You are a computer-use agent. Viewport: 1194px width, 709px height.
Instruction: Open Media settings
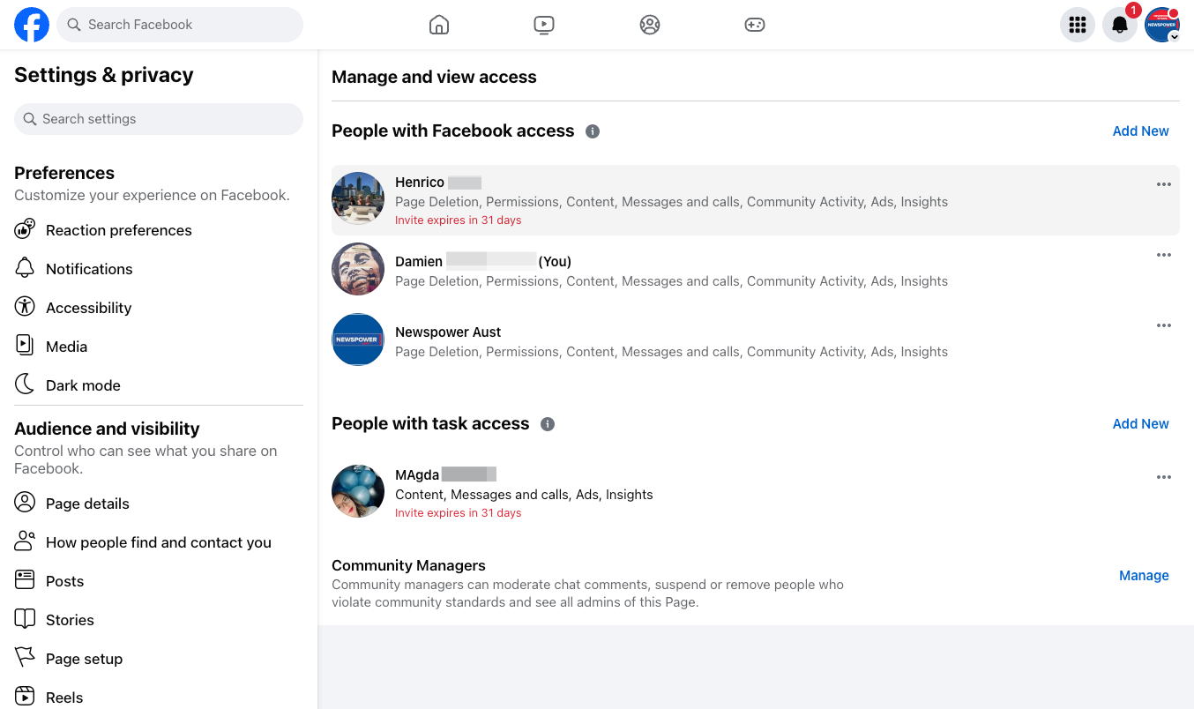point(159,347)
